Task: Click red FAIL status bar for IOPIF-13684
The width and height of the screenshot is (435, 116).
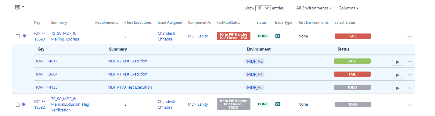Action: [352, 74]
